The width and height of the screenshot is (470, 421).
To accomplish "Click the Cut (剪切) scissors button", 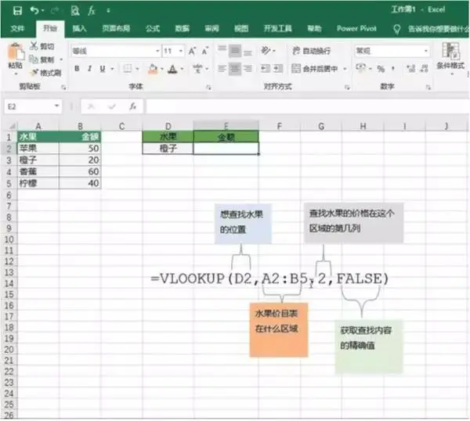I will [x=42, y=46].
